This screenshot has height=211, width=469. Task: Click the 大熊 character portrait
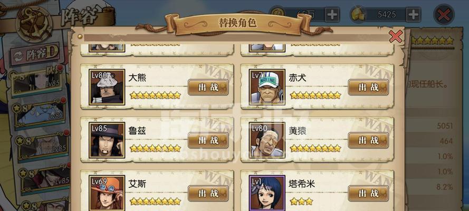tap(107, 87)
